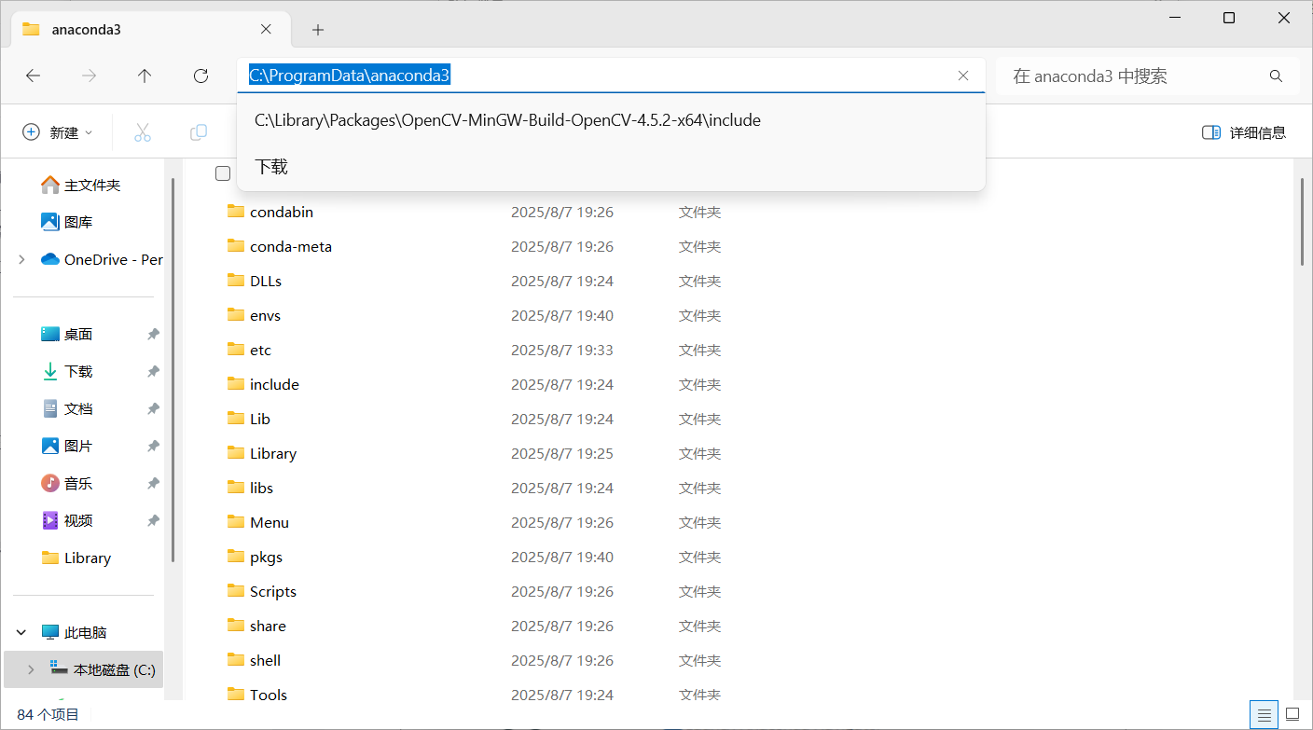This screenshot has height=730, width=1313.
Task: Select the checkbox above the file list
Action: pos(223,172)
